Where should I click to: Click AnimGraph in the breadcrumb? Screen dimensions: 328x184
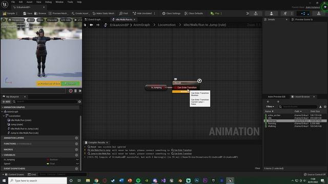coord(141,25)
